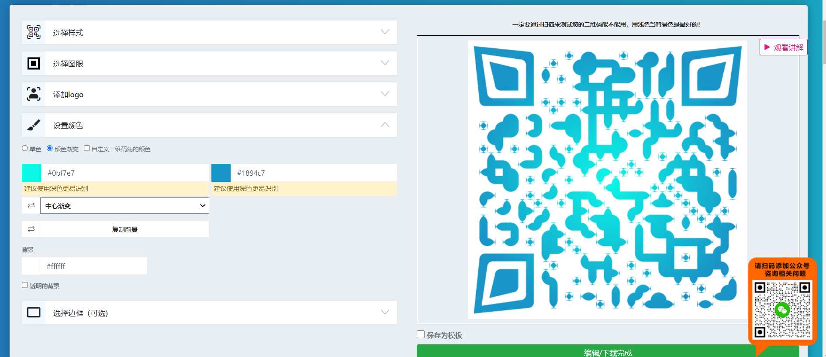Image resolution: width=826 pixels, height=357 pixels.
Task: Click the #ffffff background hex field
Action: 93,265
